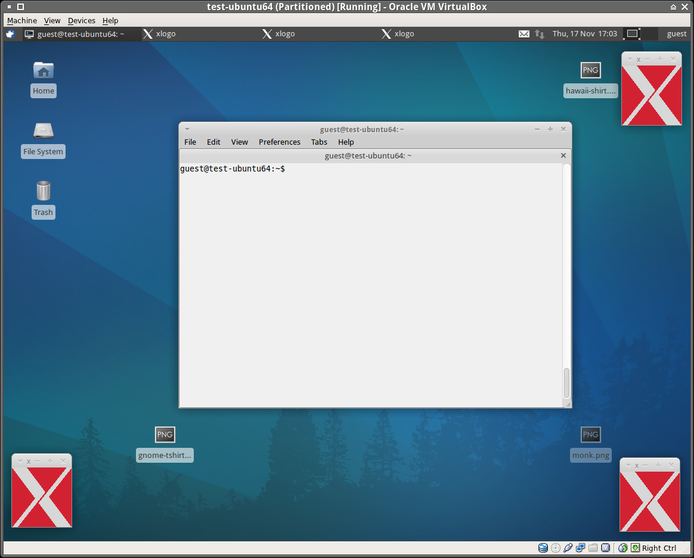The image size is (694, 558).
Task: Click the terminal's vertical scrollbar handle
Action: point(566,382)
